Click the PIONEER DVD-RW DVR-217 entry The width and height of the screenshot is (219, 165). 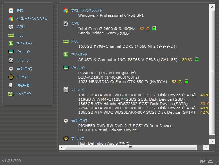[125, 126]
